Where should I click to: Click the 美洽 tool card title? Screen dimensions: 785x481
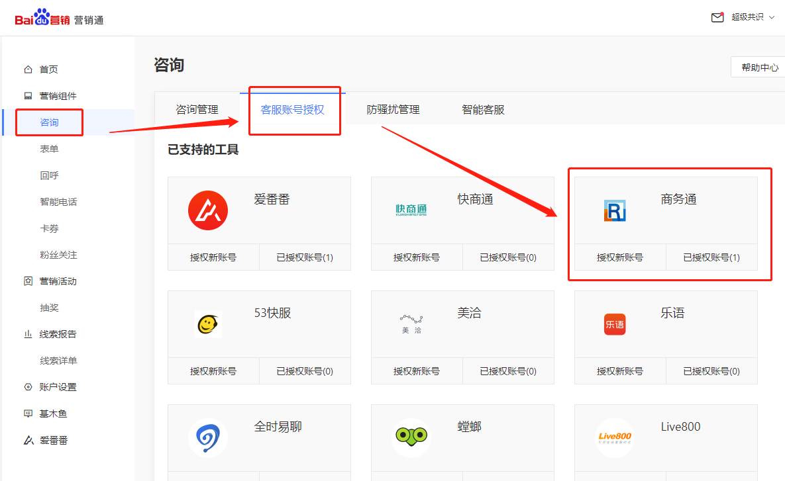[469, 314]
